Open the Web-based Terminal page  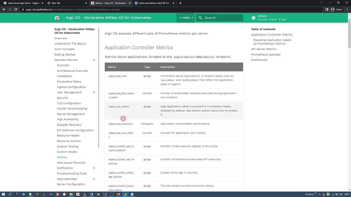pos(71,163)
